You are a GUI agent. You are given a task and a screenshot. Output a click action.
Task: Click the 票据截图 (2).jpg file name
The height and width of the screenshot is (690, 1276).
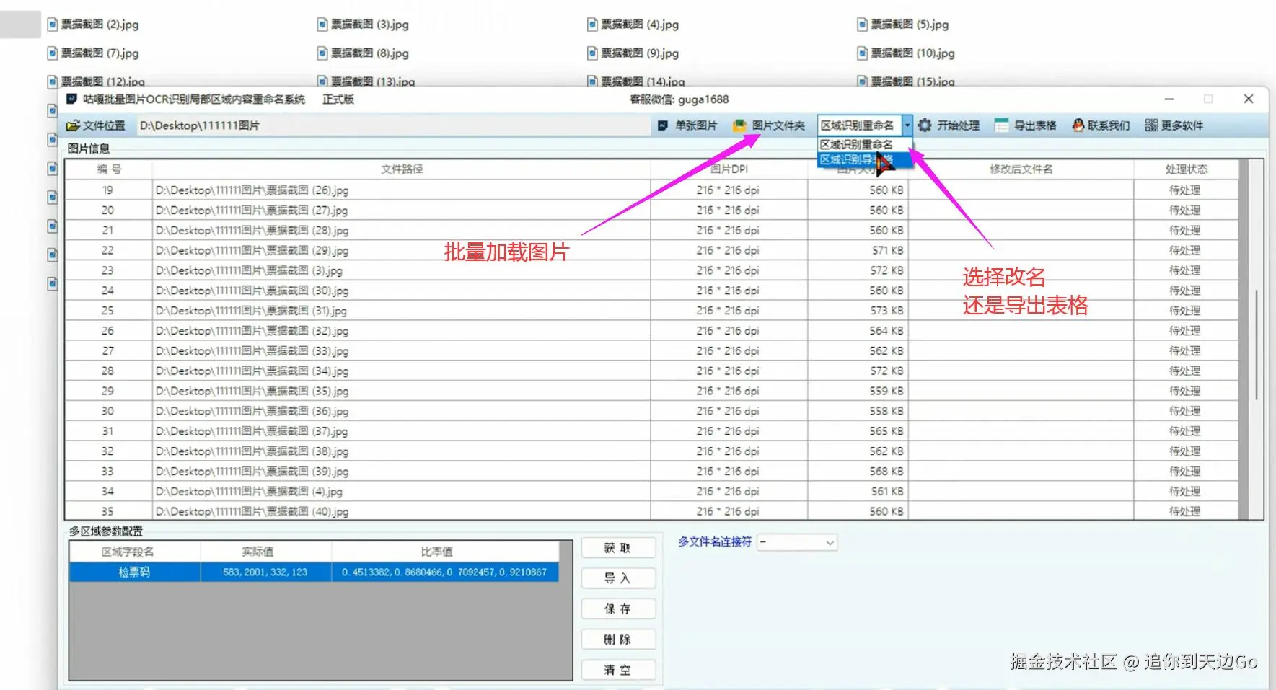[x=100, y=25]
